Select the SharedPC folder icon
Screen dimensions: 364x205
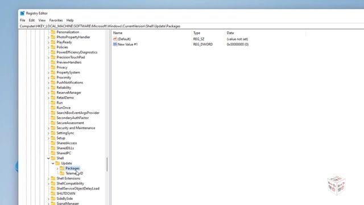53,153
